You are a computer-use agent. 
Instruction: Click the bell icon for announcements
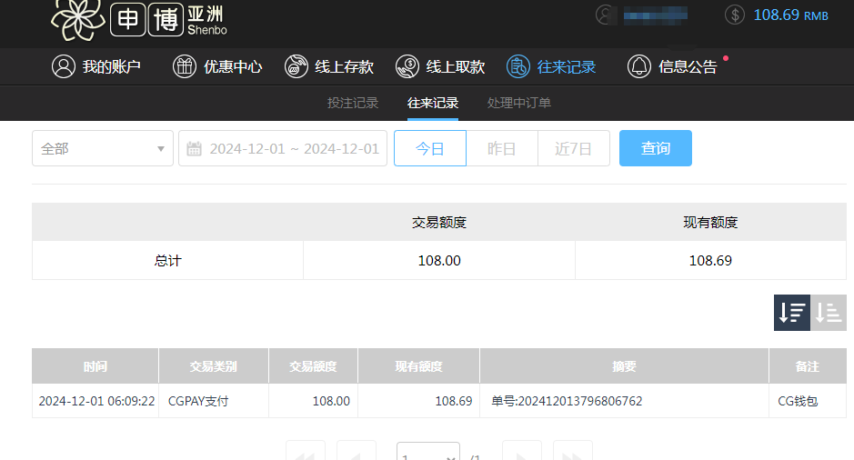639,66
